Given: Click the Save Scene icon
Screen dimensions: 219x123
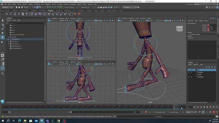Looking at the screenshot, I should (22, 7).
